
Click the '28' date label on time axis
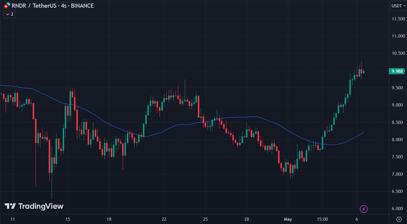(246, 219)
